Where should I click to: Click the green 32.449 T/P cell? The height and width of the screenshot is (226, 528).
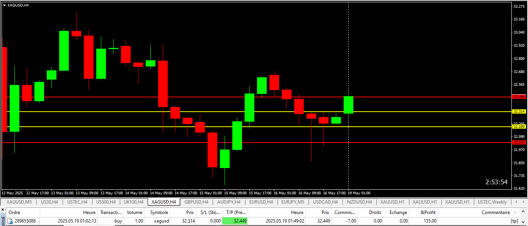(235, 221)
